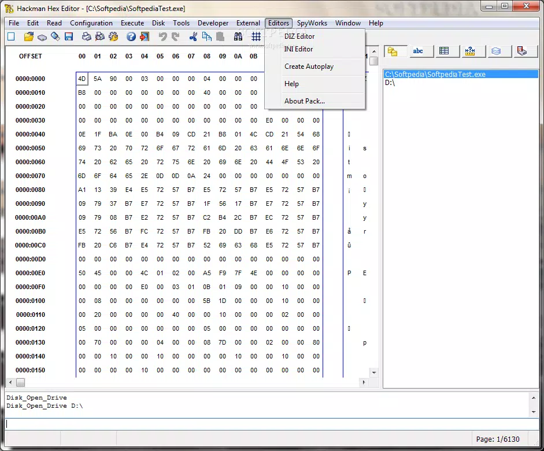Select the open files folders panel button
This screenshot has width=544, height=451.
pyautogui.click(x=396, y=51)
